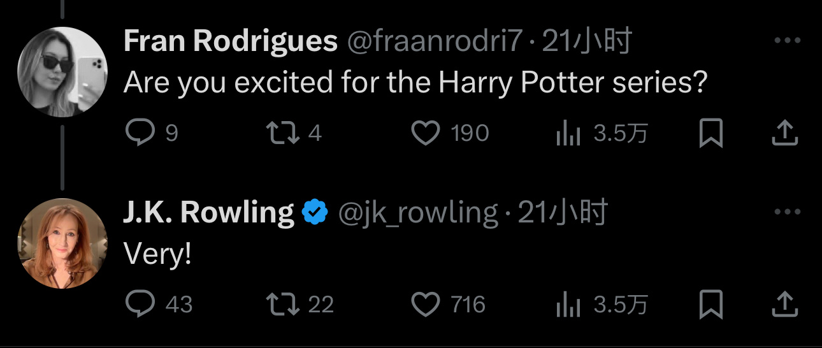
Task: Like Fran Rodrigues' tweet
Action: tap(425, 133)
